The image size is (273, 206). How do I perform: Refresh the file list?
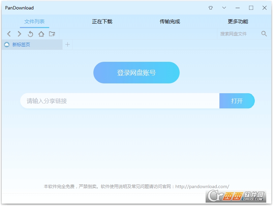[x=30, y=34]
